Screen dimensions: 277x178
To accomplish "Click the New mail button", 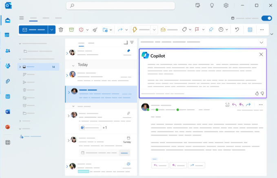I will tap(33, 30).
